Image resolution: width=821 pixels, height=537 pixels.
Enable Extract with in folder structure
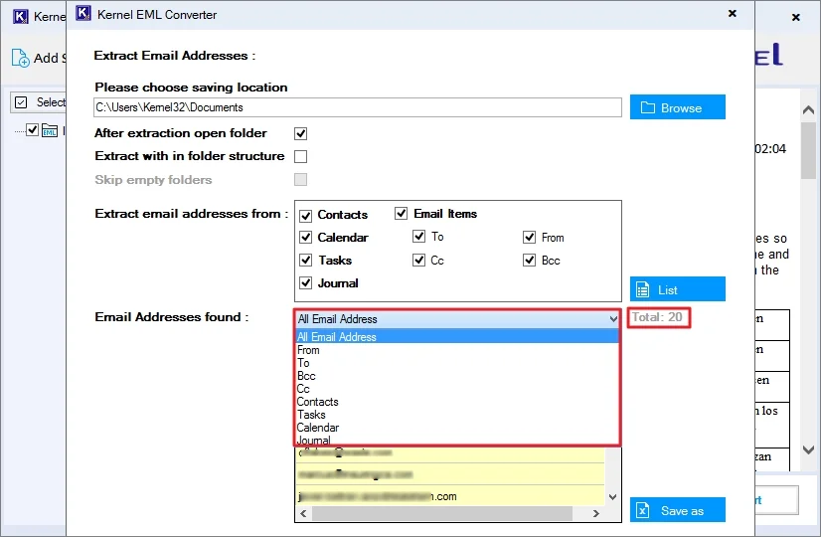pyautogui.click(x=301, y=156)
